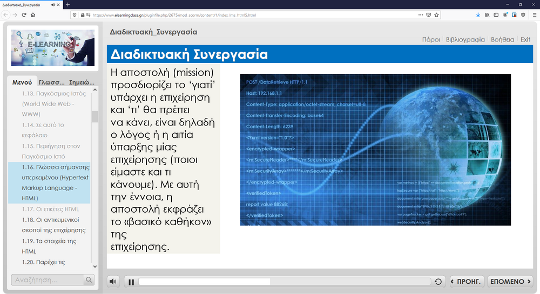The image size is (540, 294).
Task: Mute the course audio with speaker button
Action: [x=113, y=282]
